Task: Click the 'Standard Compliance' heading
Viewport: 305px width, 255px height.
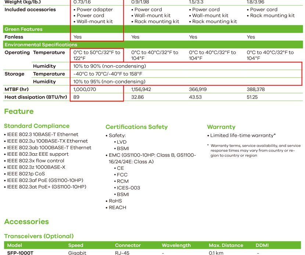Action: coord(37,126)
